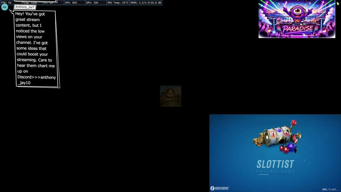Click the faded Chinacity thumbnail
341x192 pixels.
point(170,96)
